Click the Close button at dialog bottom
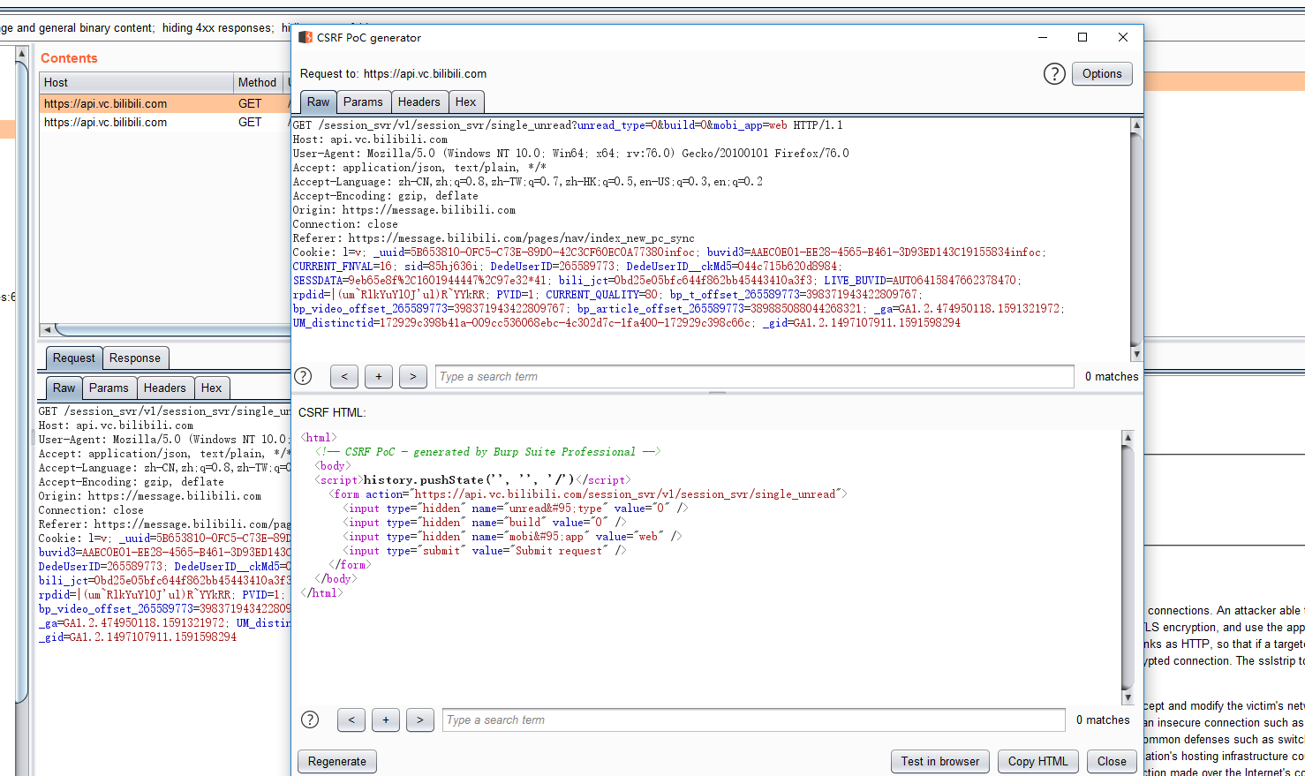Image resolution: width=1305 pixels, height=776 pixels. pyautogui.click(x=1112, y=762)
